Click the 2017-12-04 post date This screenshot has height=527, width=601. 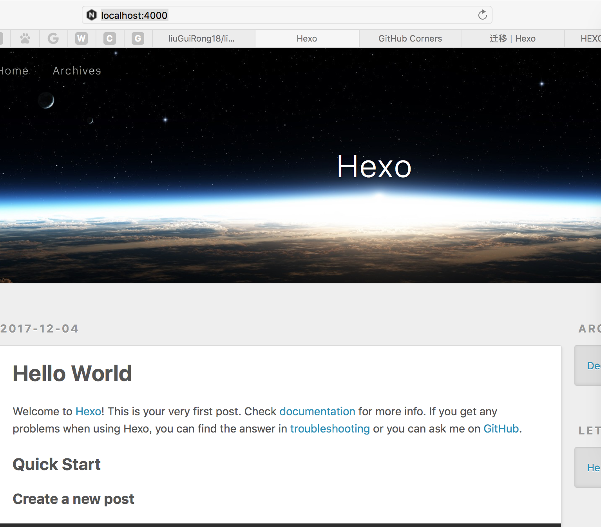click(39, 329)
